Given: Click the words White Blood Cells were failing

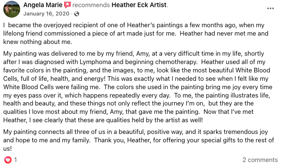Looking at the screenshot, I should click(51, 87).
